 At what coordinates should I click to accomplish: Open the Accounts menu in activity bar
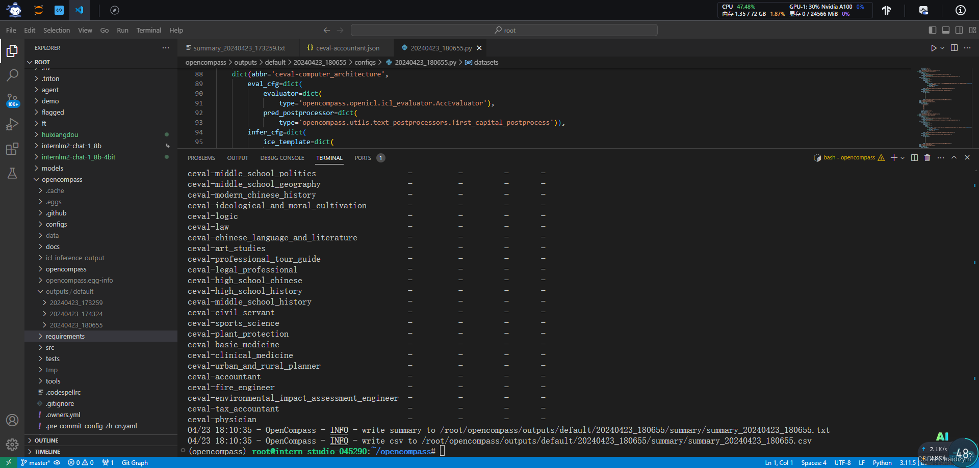pyautogui.click(x=12, y=420)
